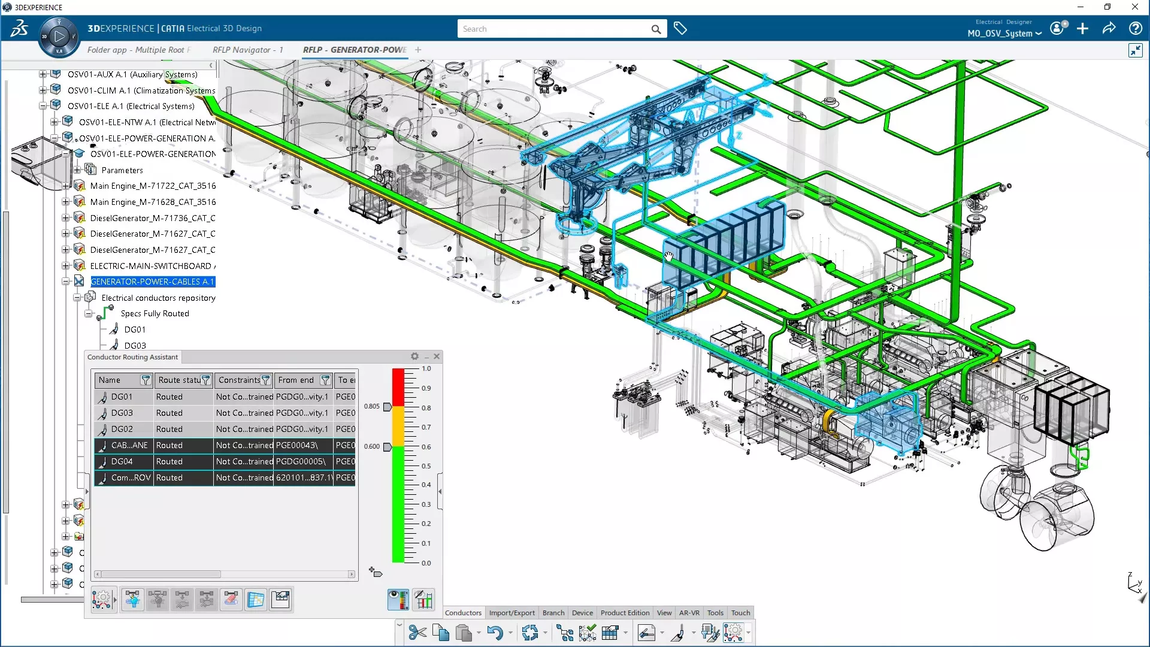Image resolution: width=1150 pixels, height=647 pixels.
Task: Select DG01 conductor in routing assistant
Action: coord(122,397)
